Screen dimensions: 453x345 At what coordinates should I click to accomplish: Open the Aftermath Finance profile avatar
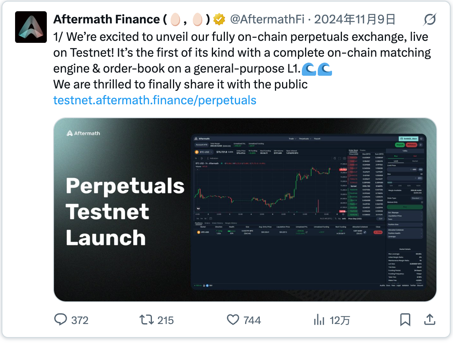(31, 27)
